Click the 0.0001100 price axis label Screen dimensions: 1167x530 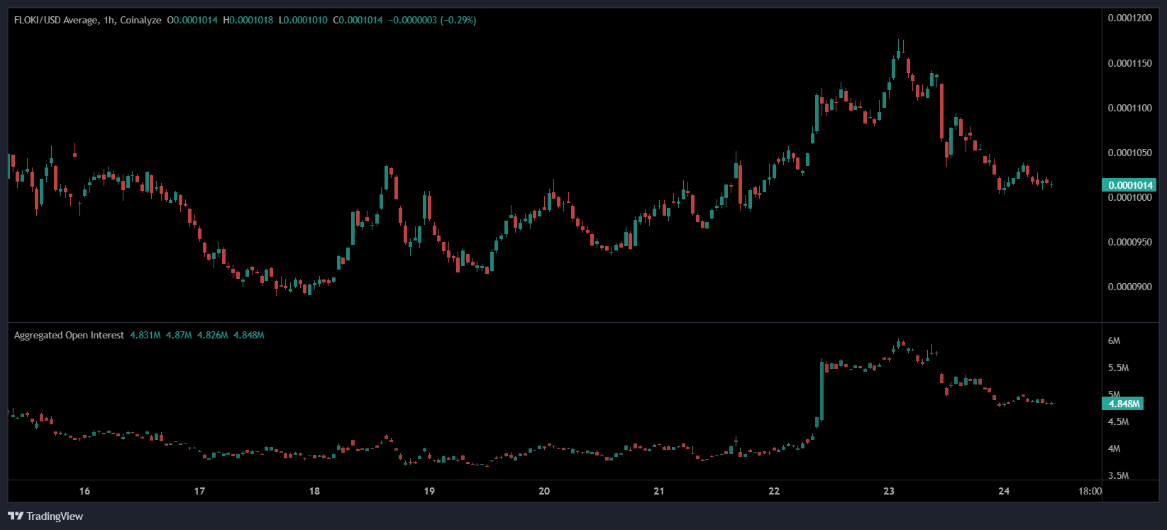[1129, 108]
